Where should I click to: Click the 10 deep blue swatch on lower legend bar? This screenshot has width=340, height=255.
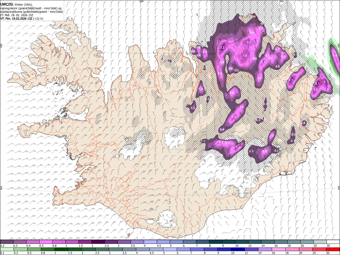coord(238,249)
